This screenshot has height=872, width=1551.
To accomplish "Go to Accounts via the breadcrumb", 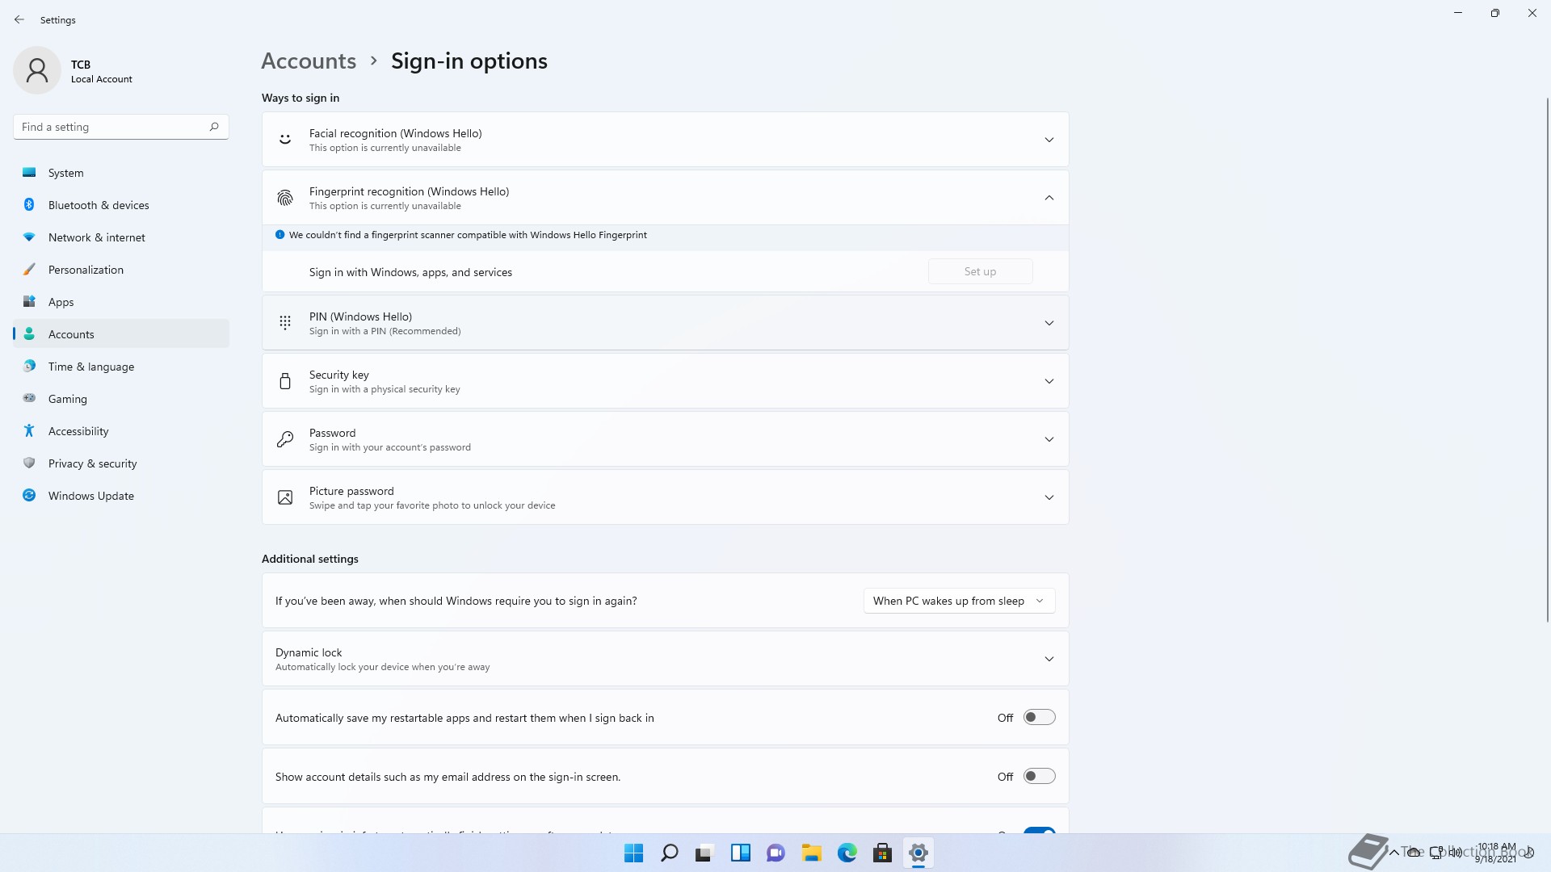I will pyautogui.click(x=309, y=61).
